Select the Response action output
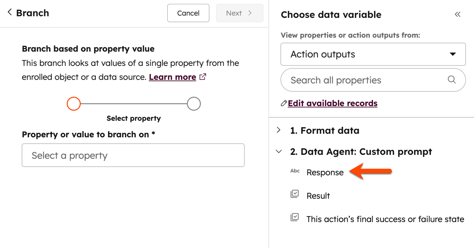This screenshot has width=474, height=248. [x=325, y=172]
